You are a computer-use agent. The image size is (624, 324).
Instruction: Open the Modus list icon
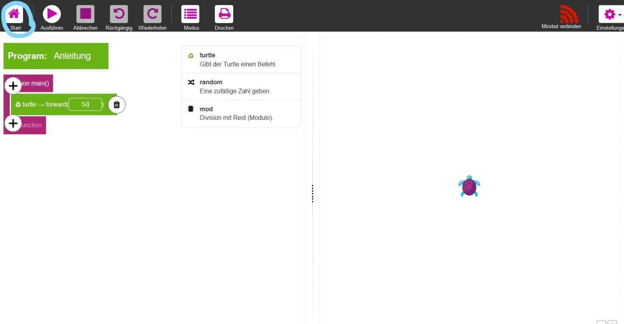coord(190,14)
